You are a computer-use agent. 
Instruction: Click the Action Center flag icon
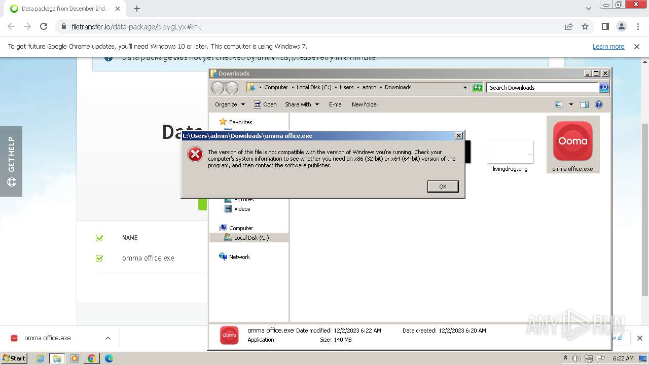(x=601, y=358)
